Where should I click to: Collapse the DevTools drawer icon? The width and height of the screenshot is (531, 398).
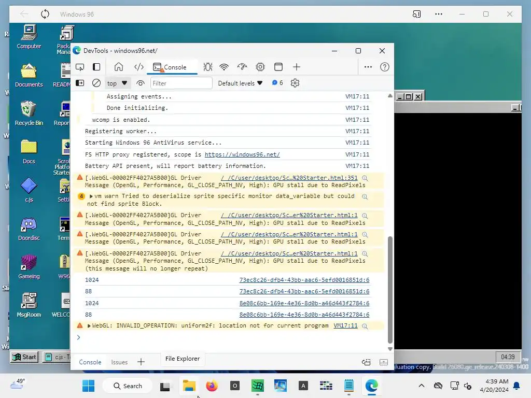(x=383, y=362)
